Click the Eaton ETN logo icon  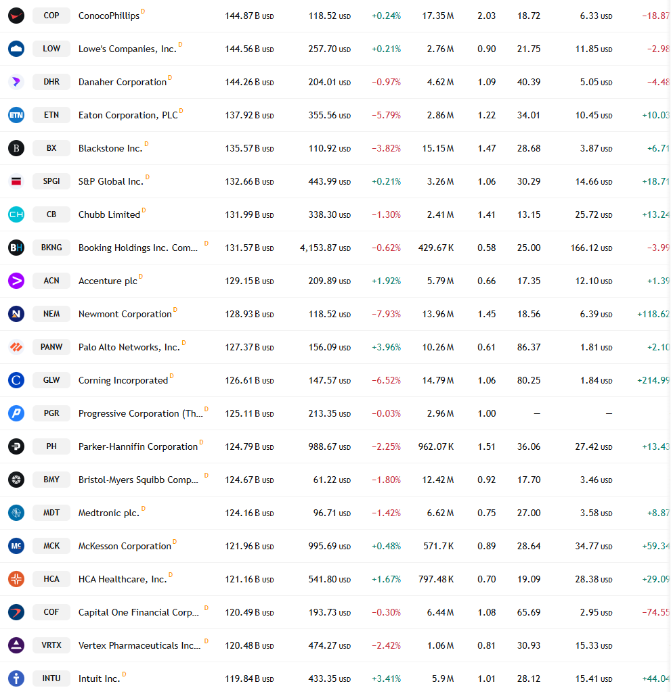click(x=16, y=115)
